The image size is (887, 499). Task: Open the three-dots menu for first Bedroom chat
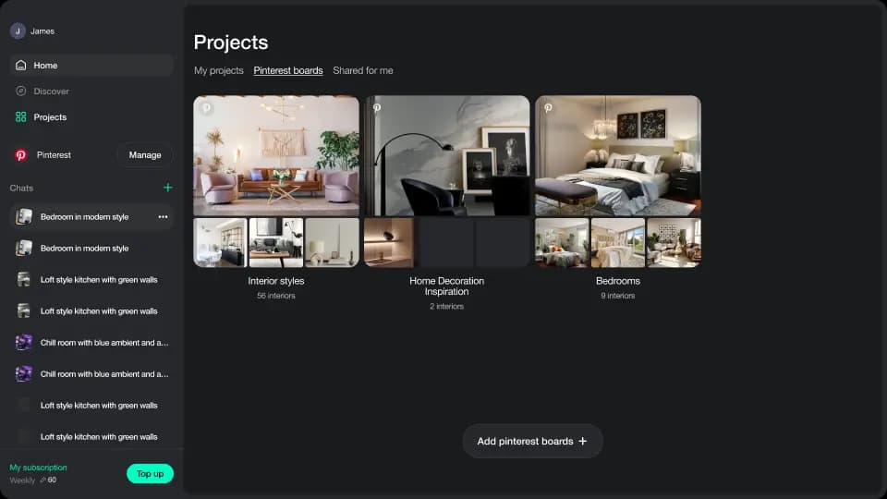163,216
